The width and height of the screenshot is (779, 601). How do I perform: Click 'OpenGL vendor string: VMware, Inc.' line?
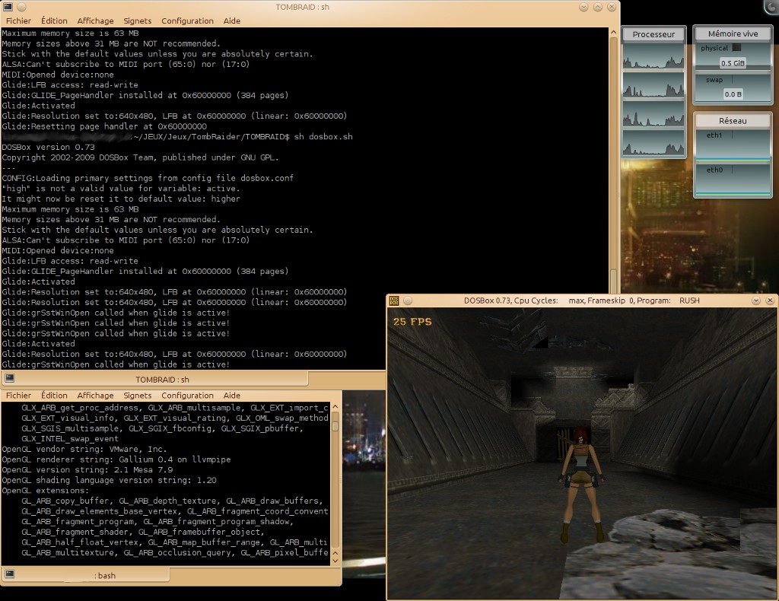84,449
